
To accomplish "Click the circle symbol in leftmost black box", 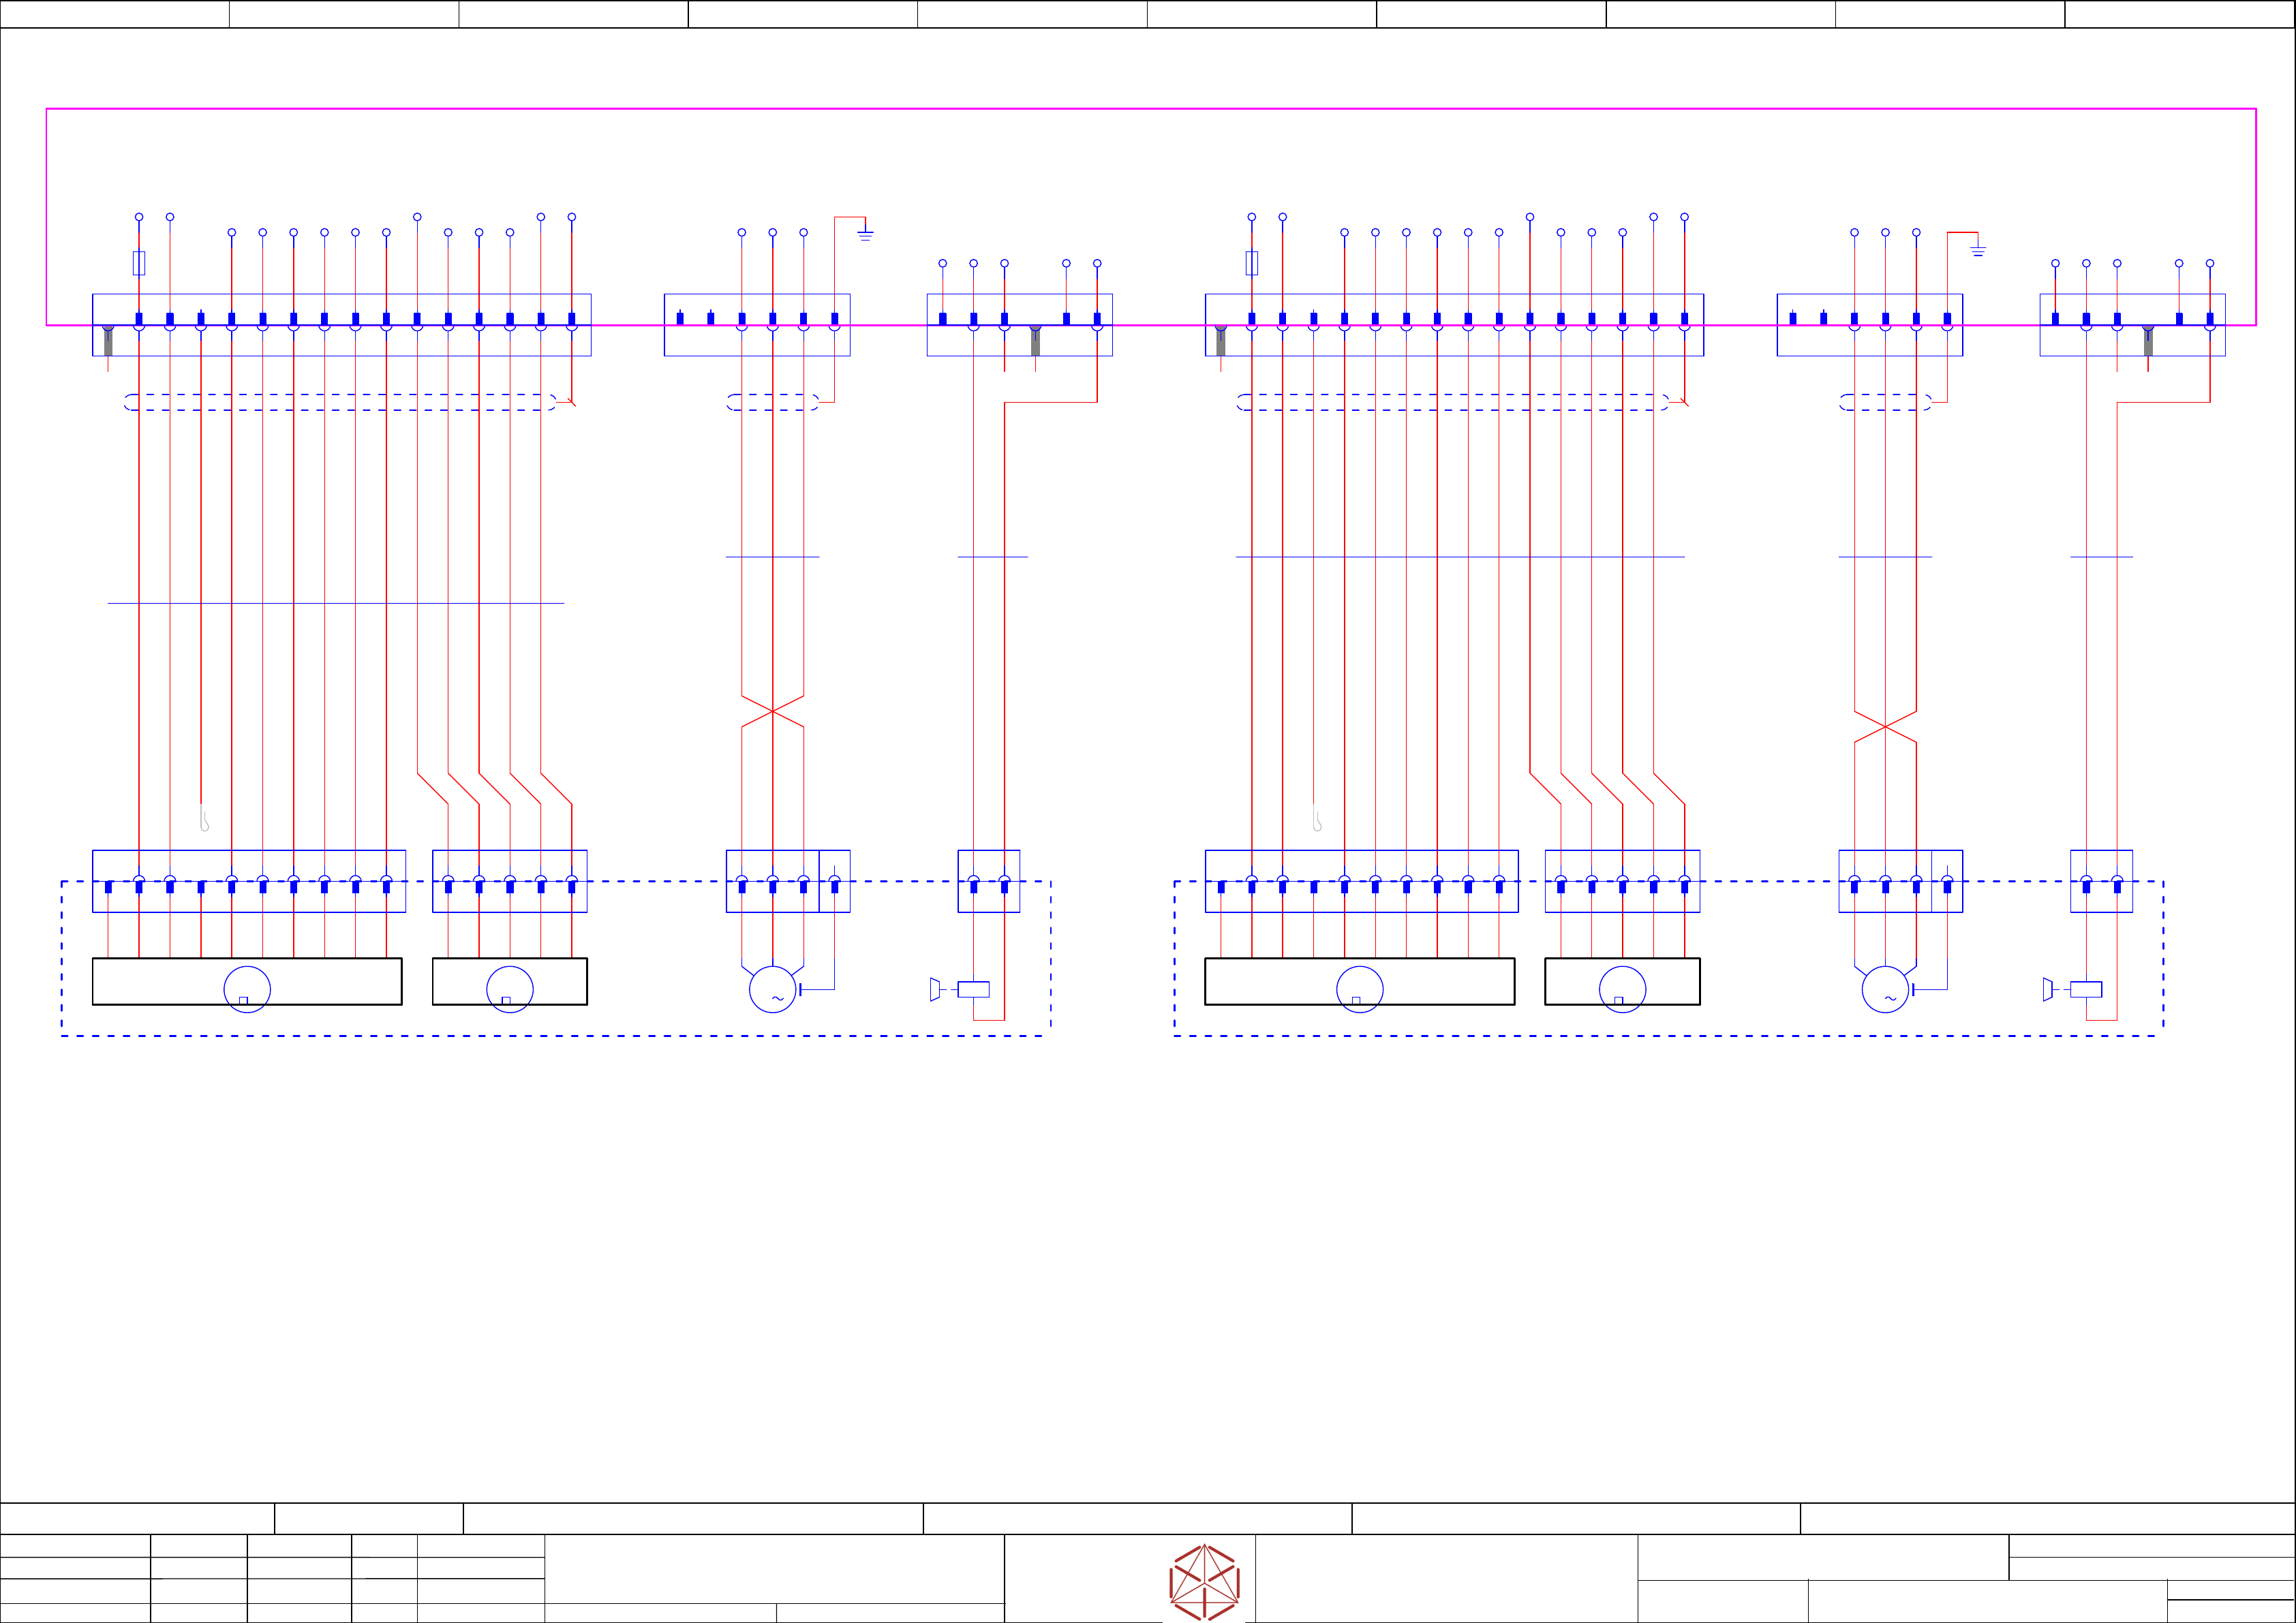I will tap(247, 989).
